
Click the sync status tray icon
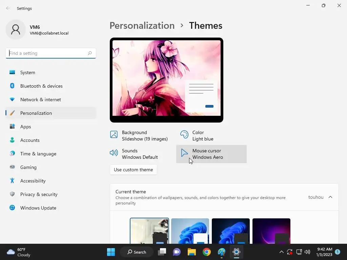coord(290,252)
